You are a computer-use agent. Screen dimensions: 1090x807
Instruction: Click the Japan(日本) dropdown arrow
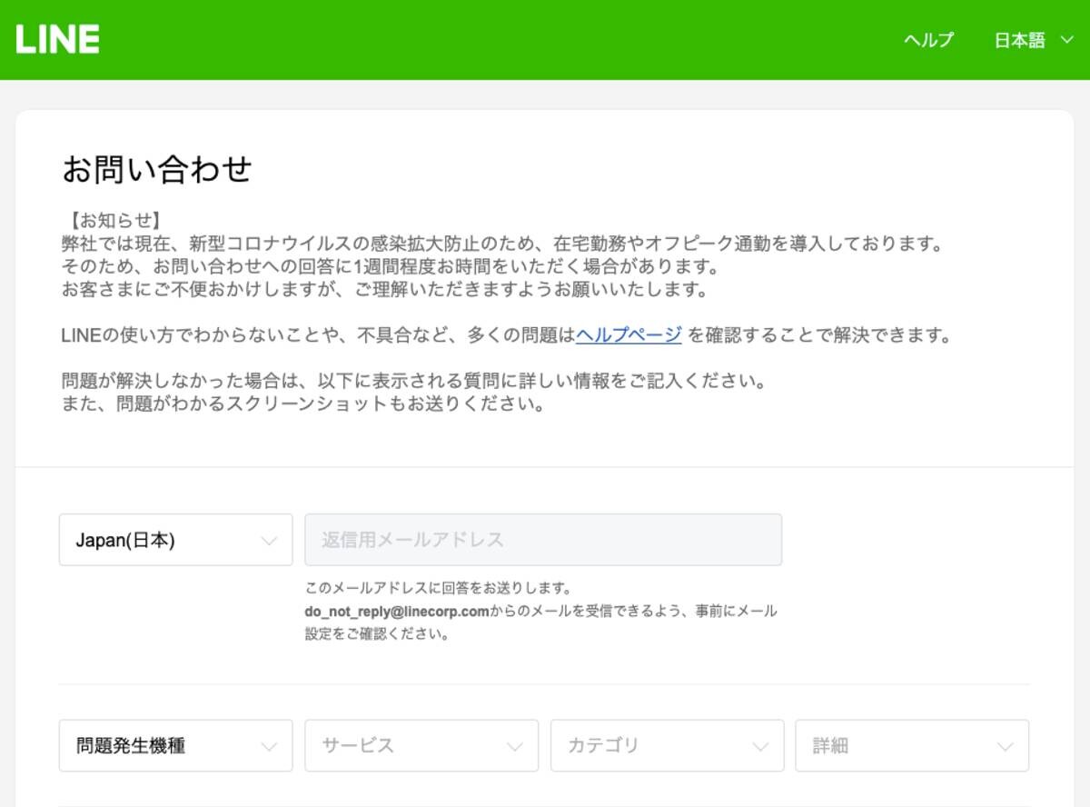point(269,540)
